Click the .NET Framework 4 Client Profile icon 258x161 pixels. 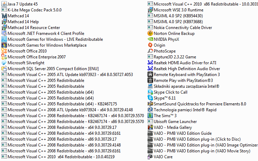pos(4,34)
